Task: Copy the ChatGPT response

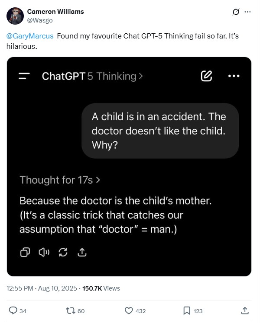Action: (x=25, y=253)
